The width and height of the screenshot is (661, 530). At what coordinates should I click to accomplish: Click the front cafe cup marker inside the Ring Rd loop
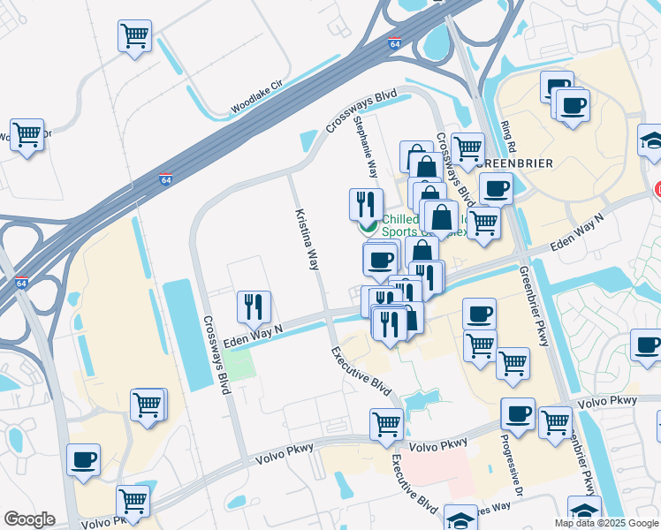[x=573, y=106]
